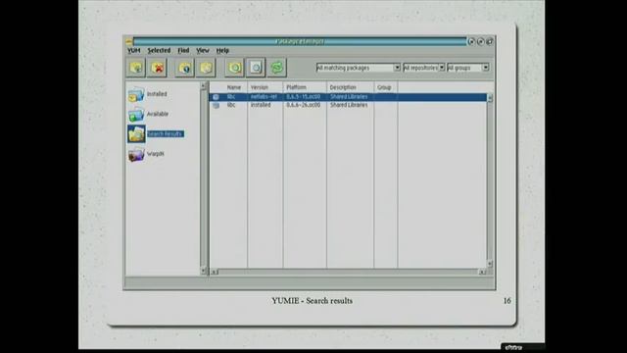This screenshot has width=627, height=353.
Task: Click the window system menu icon in title bar
Action: (x=128, y=41)
